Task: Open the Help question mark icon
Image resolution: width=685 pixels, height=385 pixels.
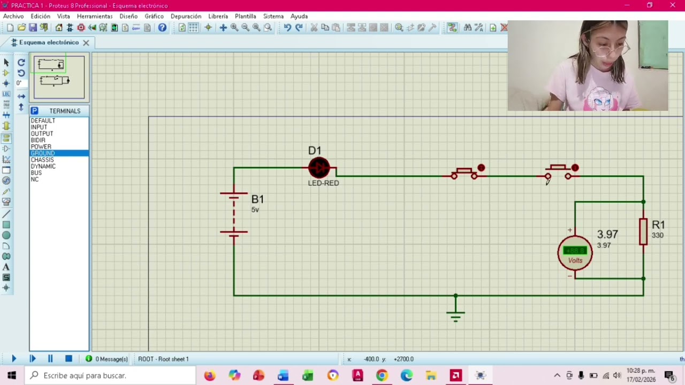Action: tap(162, 28)
